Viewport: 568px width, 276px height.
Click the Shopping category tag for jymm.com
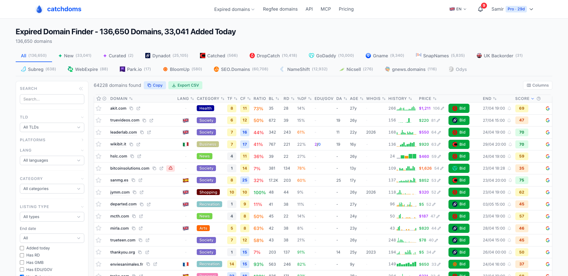[208, 192]
